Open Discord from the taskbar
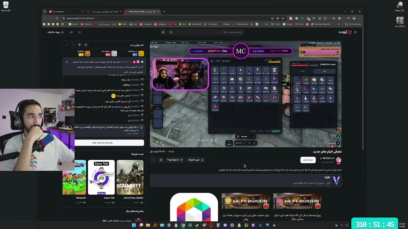The width and height of the screenshot is (408, 229). pyautogui.click(x=225, y=225)
